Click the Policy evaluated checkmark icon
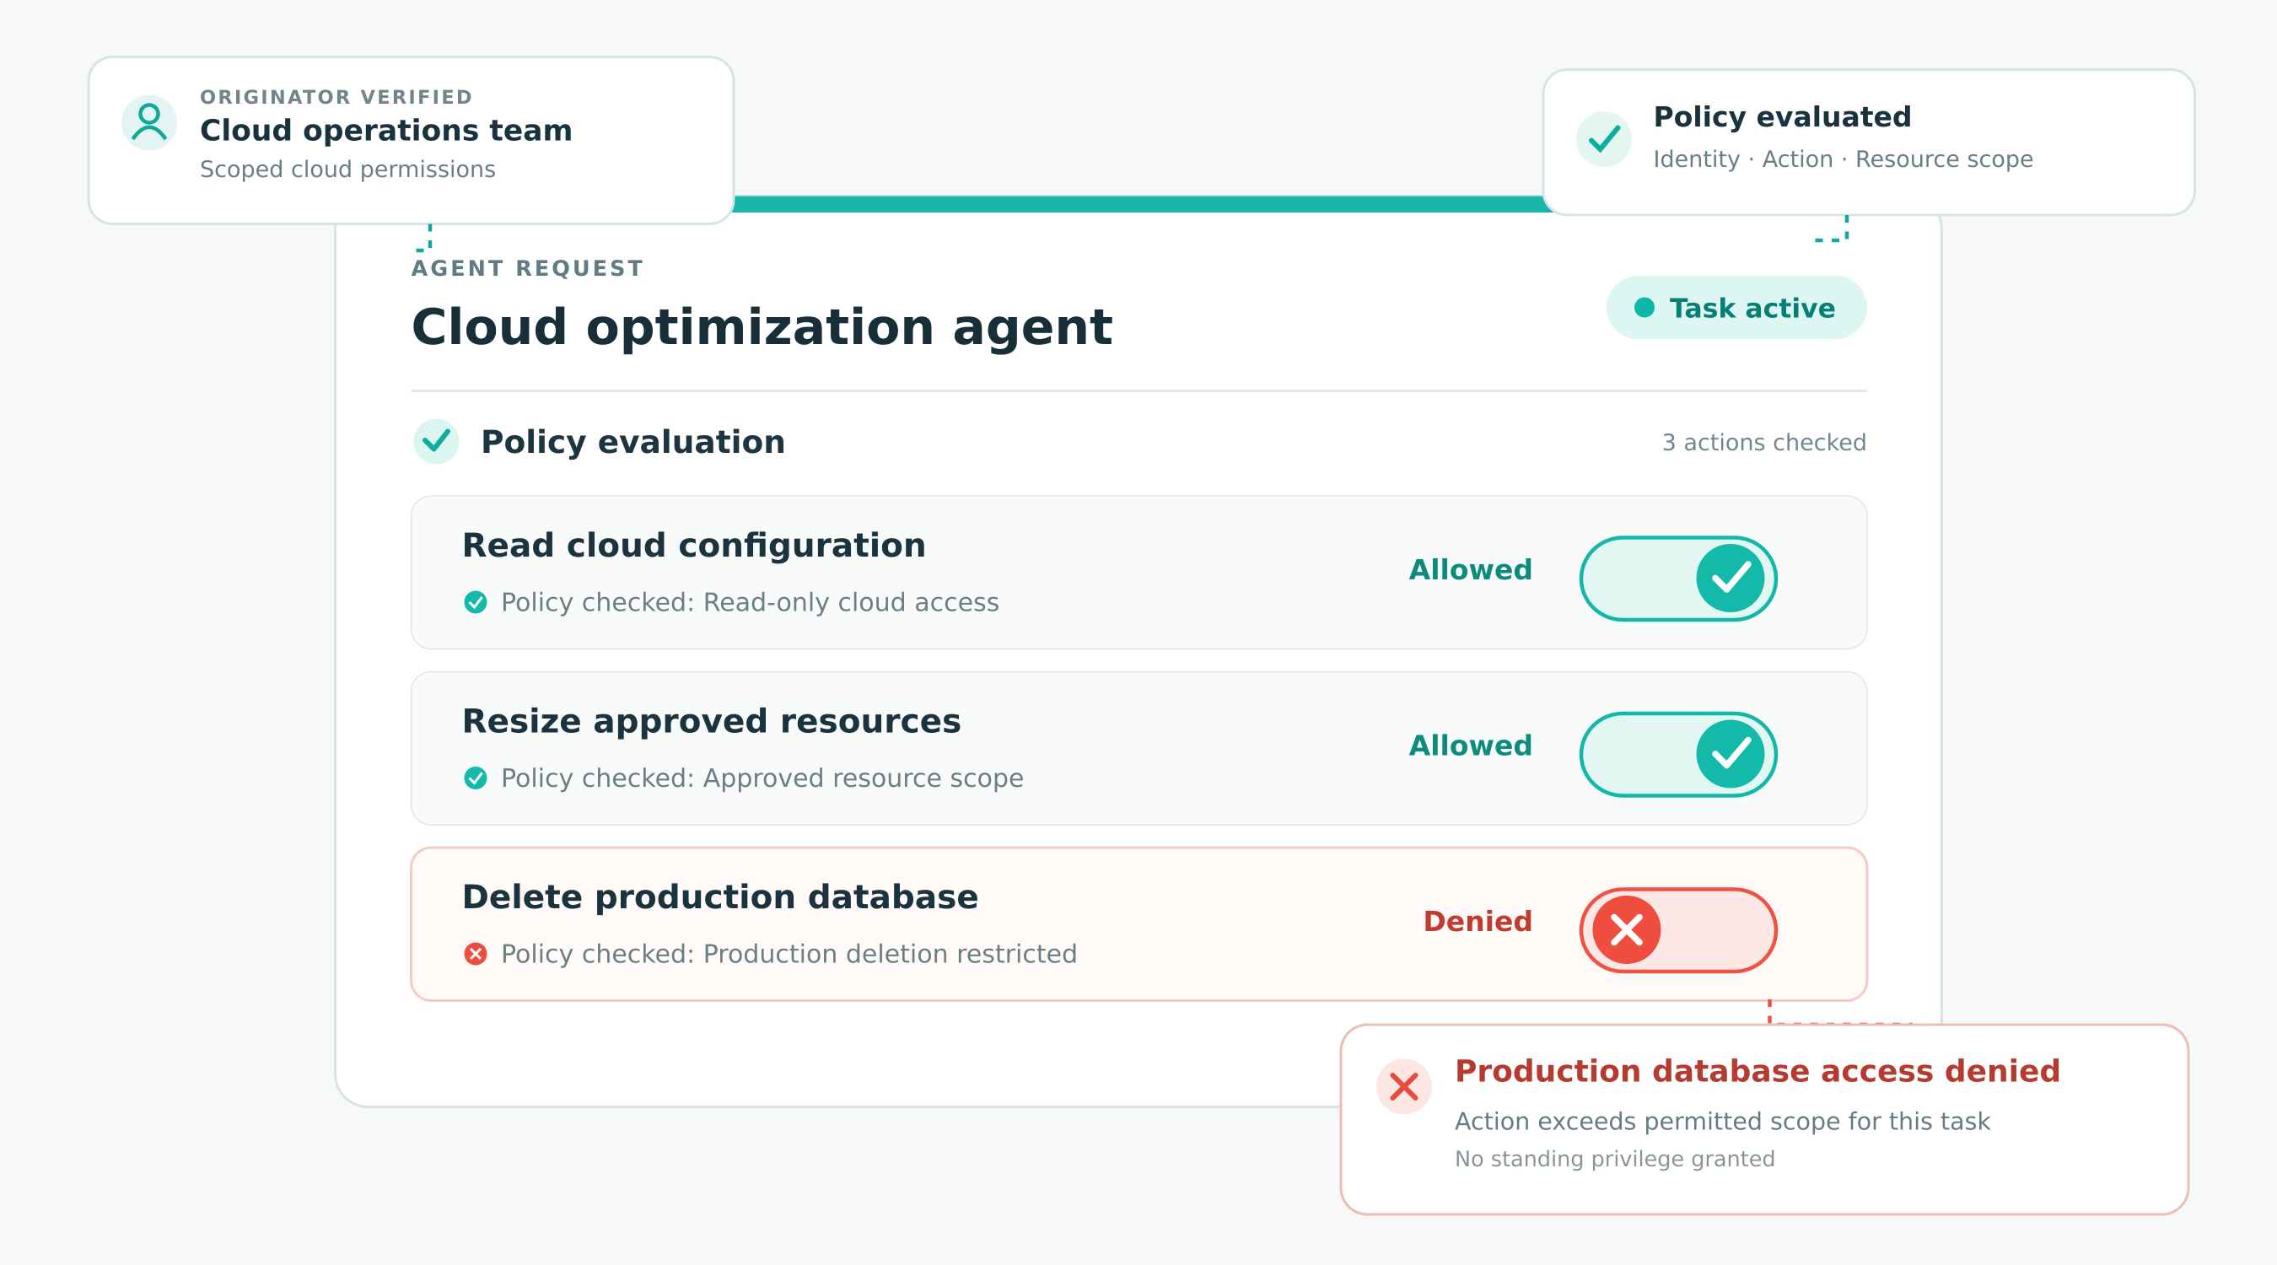 (x=1603, y=139)
